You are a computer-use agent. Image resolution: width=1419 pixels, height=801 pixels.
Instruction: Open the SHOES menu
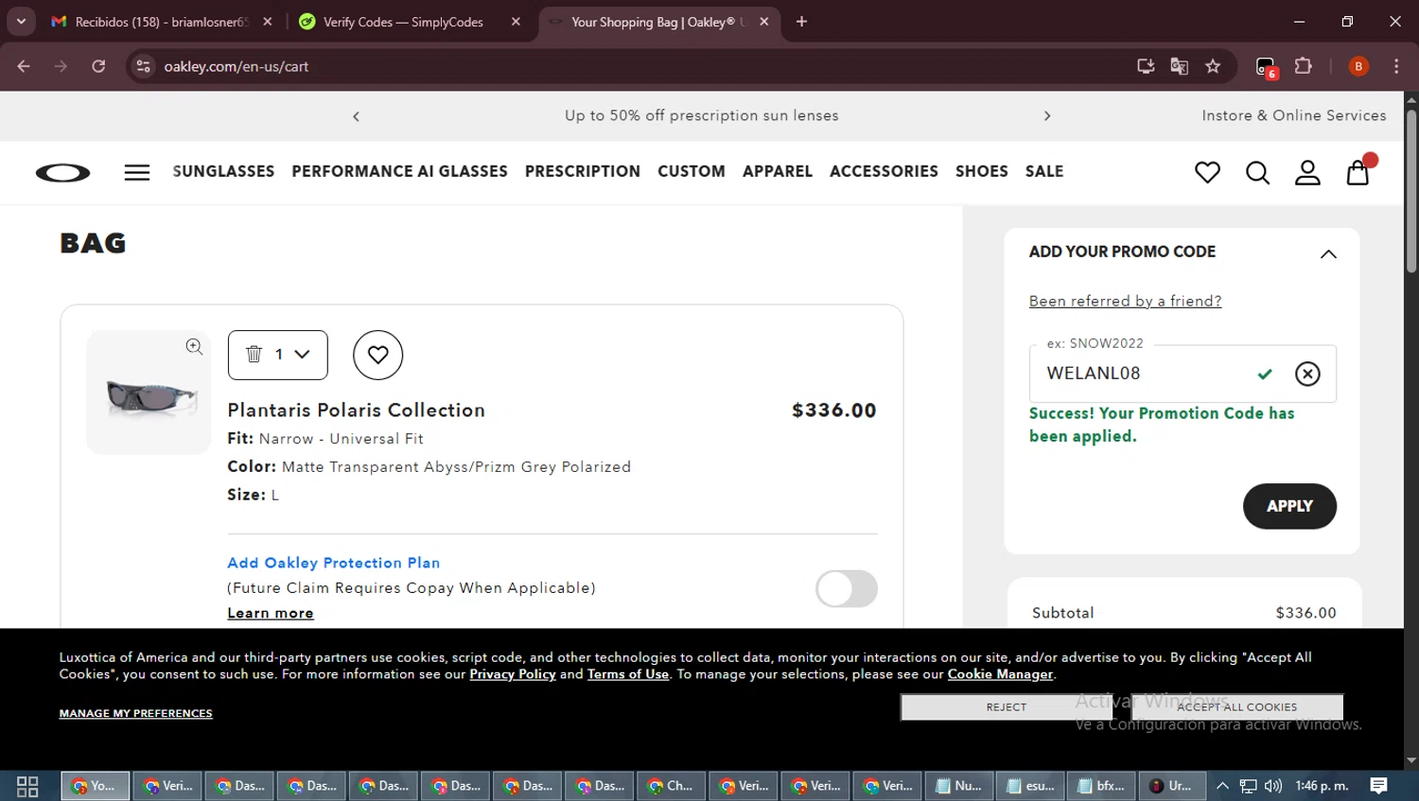(x=982, y=171)
